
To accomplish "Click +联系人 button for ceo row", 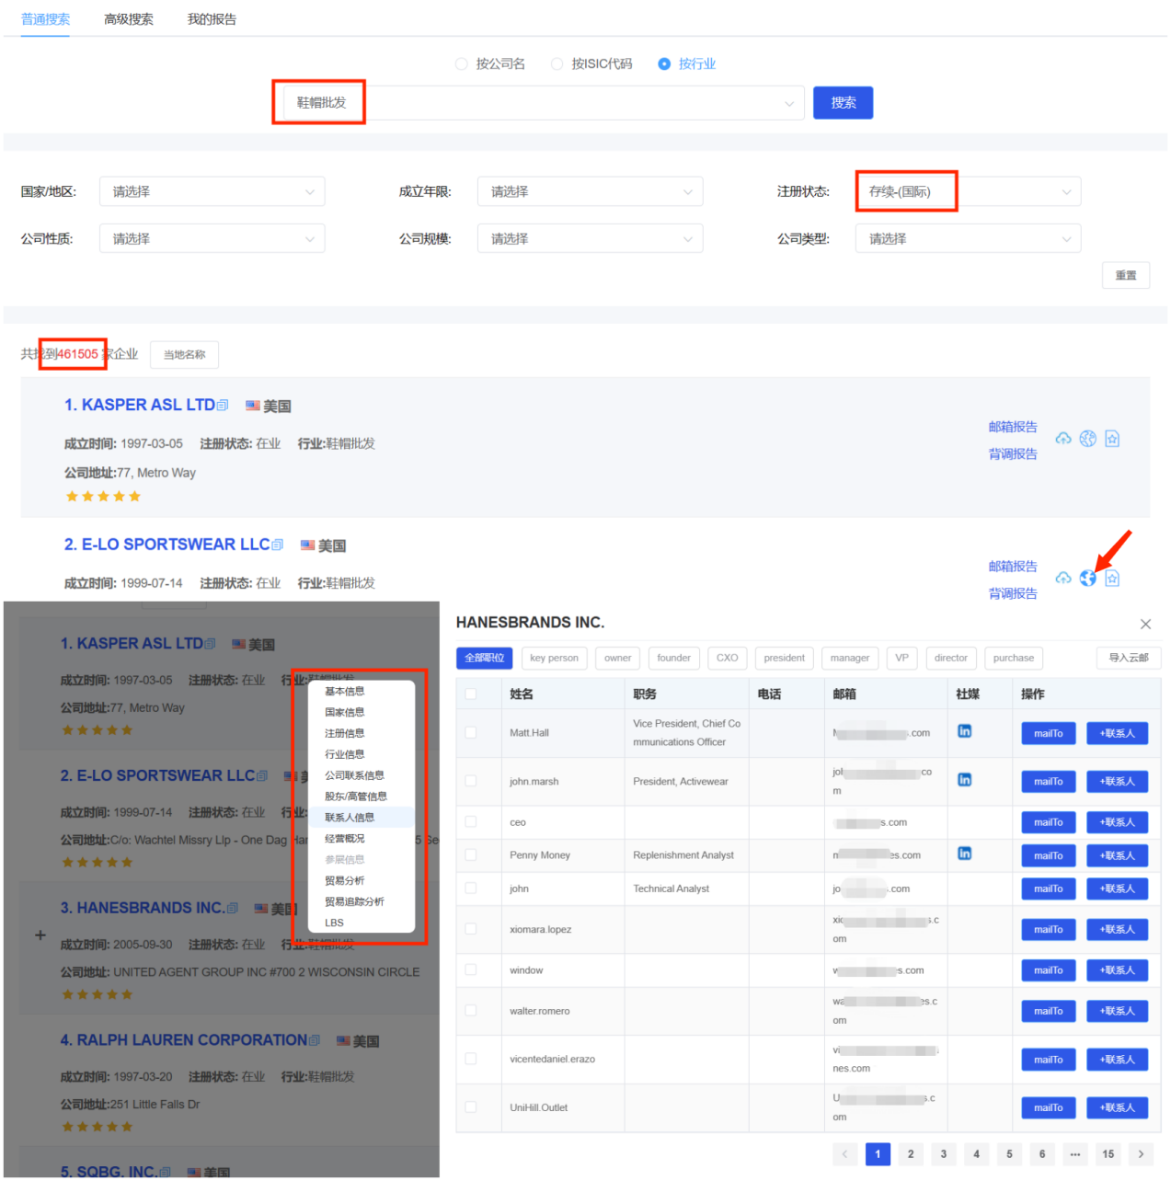I will tap(1118, 823).
